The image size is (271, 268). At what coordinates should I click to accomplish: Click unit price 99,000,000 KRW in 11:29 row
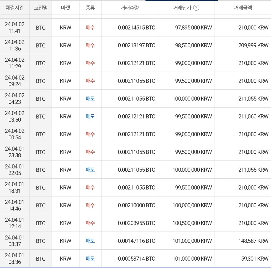[193, 63]
